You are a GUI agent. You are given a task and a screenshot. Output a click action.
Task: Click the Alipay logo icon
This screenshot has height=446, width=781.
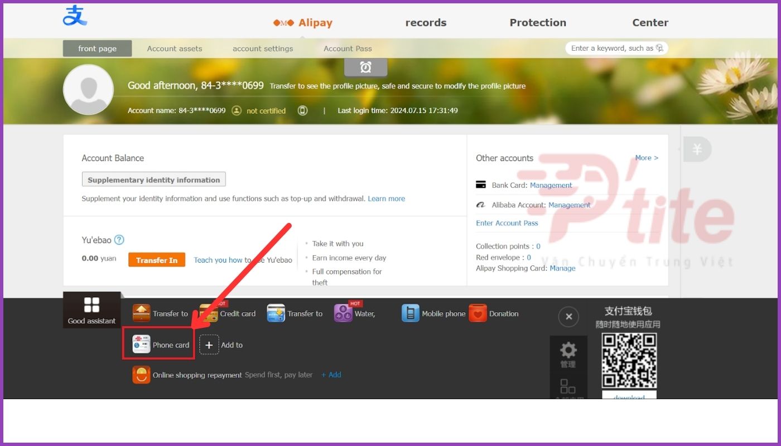click(75, 16)
